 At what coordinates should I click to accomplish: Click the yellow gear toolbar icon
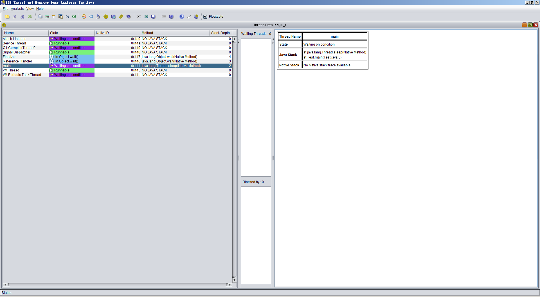[106, 17]
